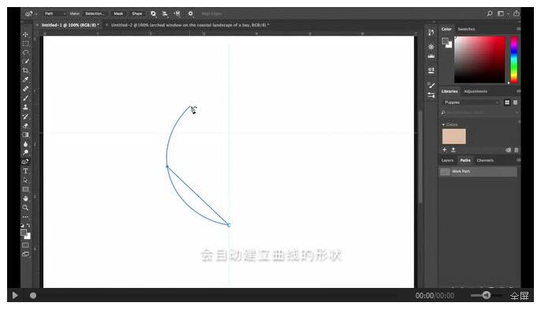Select the Type tool
Viewport: 541px width, 310px height.
click(25, 171)
